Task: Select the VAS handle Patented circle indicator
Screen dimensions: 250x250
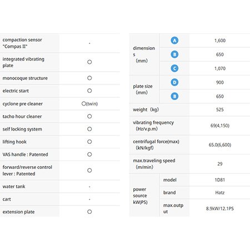Action: (x=89, y=154)
